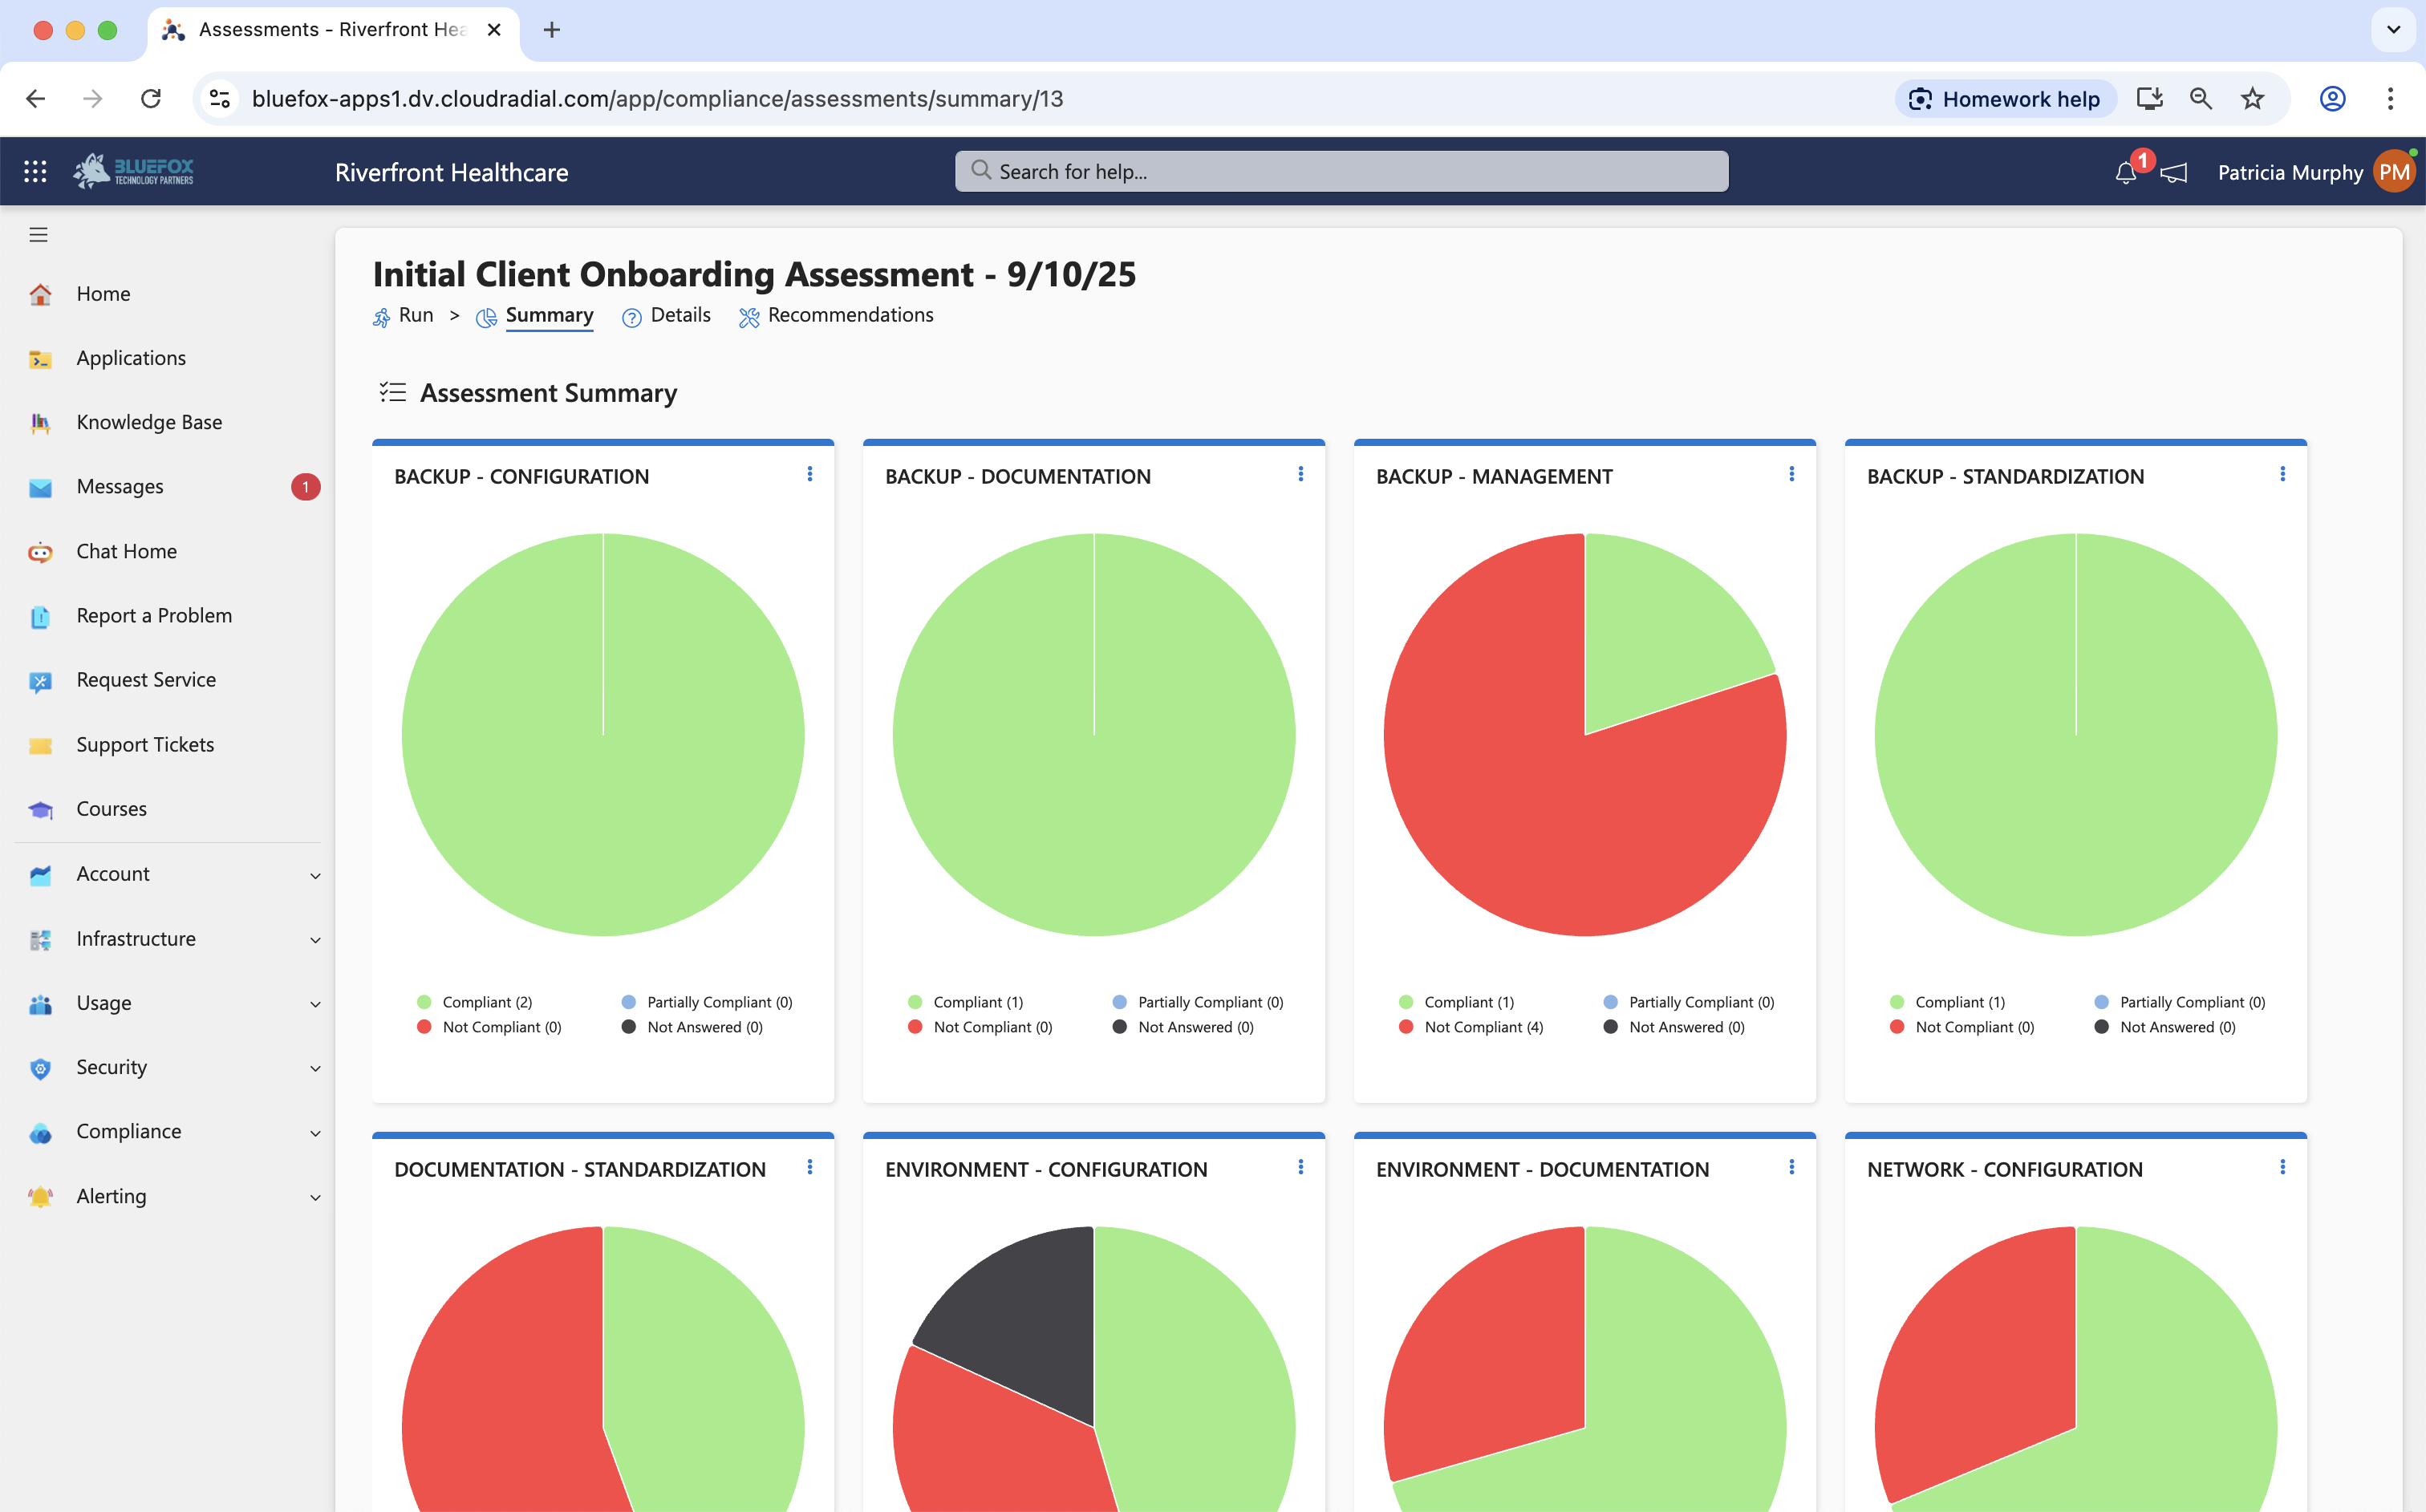This screenshot has height=1512, width=2426.
Task: Click the Patricia Murphy PM avatar
Action: (x=2394, y=172)
